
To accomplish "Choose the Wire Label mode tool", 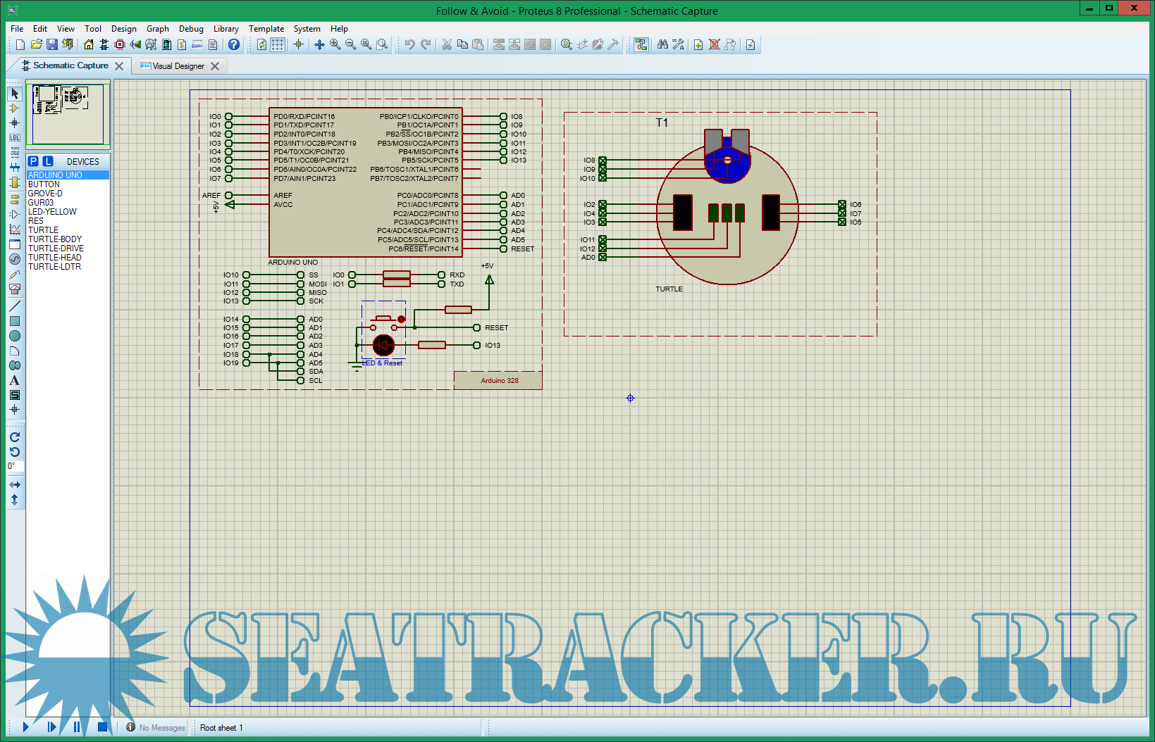I will pyautogui.click(x=14, y=137).
